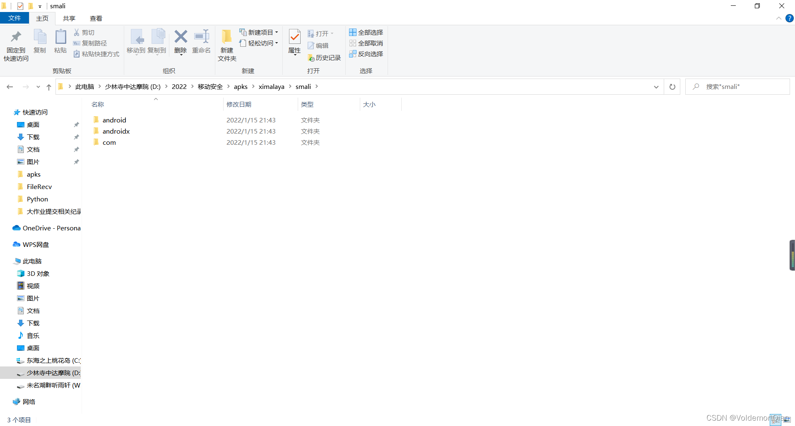Click Invert selection (反向选择)
Screen dimensions: 795x426
(x=366, y=54)
